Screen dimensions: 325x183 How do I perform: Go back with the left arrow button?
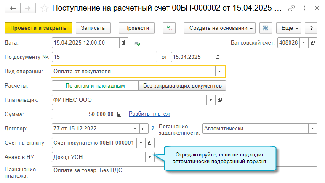[x=13, y=8]
